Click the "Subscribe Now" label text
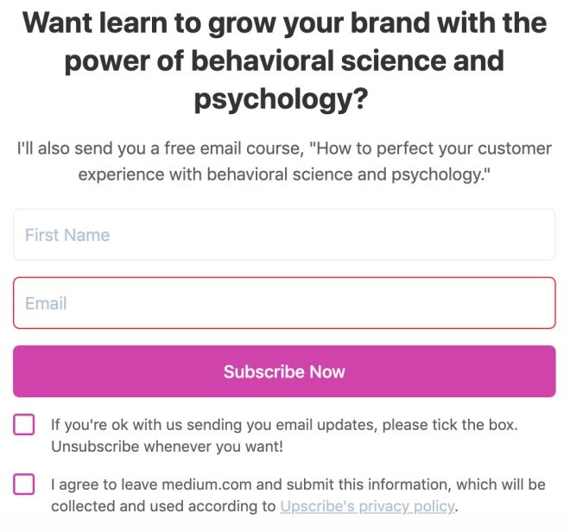This screenshot has height=532, width=570. click(x=284, y=372)
